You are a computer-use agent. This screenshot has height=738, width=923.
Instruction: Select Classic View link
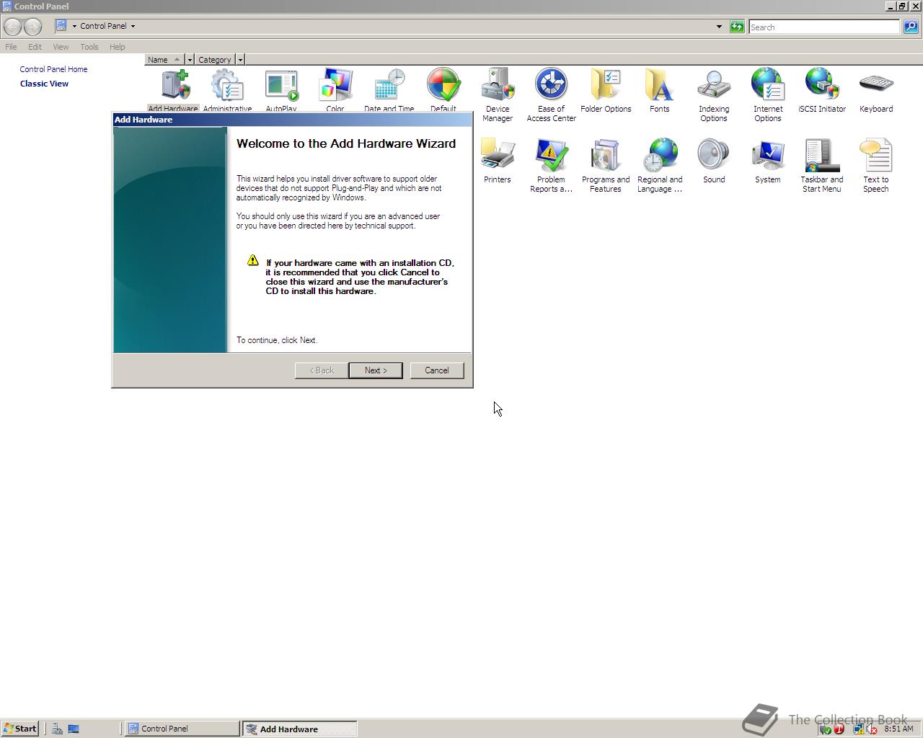point(44,84)
